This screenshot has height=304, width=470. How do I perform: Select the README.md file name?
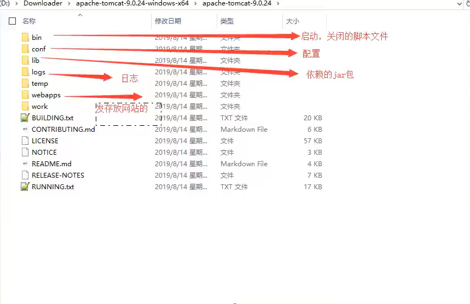tap(51, 164)
